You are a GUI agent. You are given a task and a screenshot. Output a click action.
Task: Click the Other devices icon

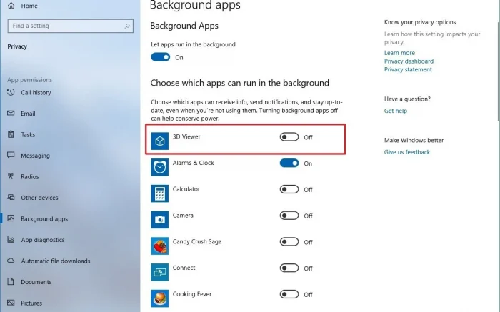pos(11,197)
